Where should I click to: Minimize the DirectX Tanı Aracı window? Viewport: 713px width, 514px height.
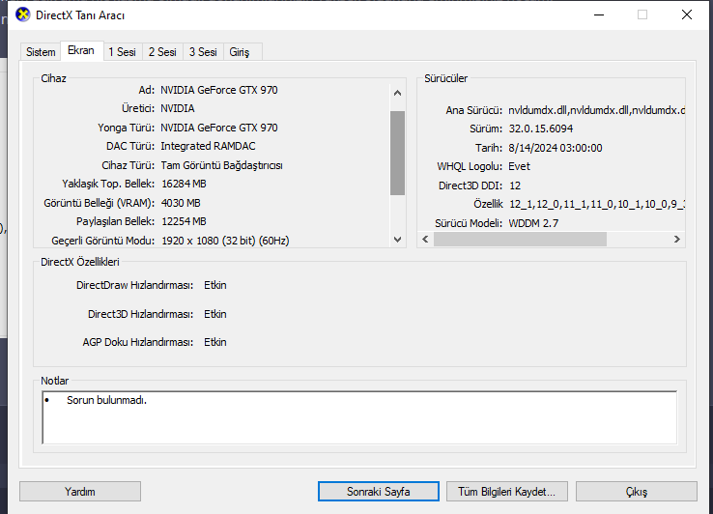pyautogui.click(x=599, y=15)
